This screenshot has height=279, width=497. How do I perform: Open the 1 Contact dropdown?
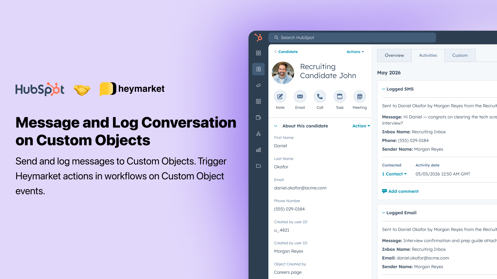pyautogui.click(x=394, y=174)
